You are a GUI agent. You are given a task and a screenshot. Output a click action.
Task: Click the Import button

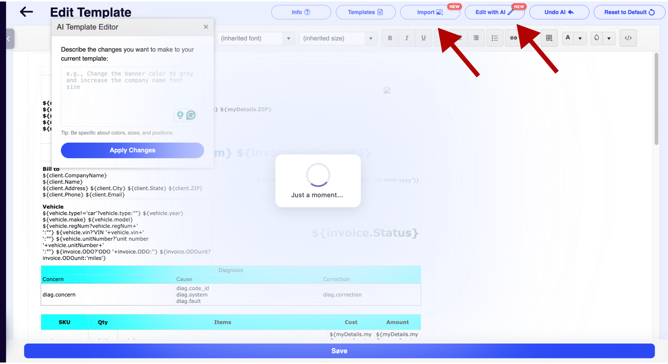(430, 12)
